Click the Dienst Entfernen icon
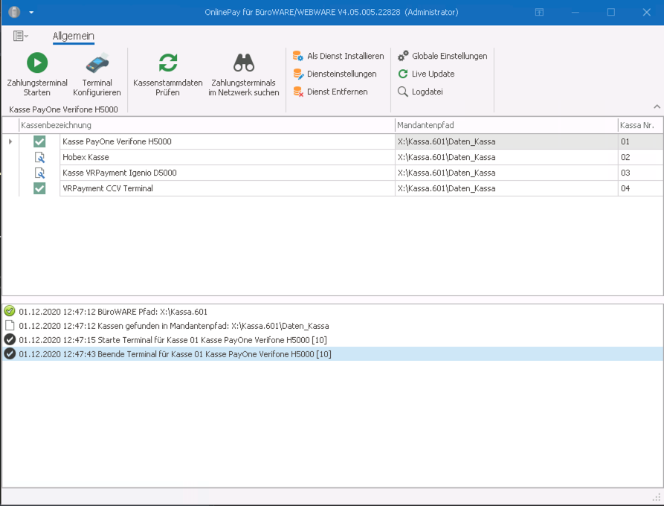This screenshot has height=506, width=664. (298, 92)
